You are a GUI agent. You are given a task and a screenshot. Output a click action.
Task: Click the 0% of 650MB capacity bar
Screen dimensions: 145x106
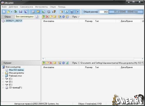[126, 12]
